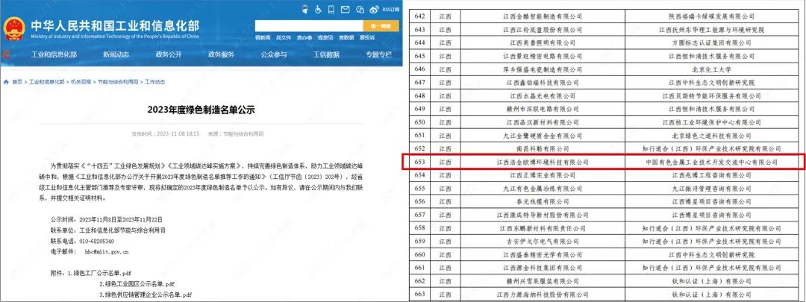This screenshot has height=302, width=806.
Task: Open the 政务服务 nav menu item
Action: click(221, 54)
